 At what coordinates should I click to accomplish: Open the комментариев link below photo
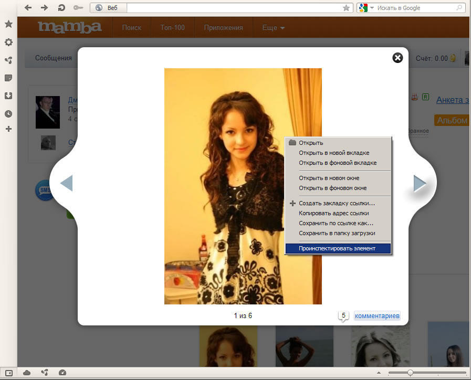point(377,316)
